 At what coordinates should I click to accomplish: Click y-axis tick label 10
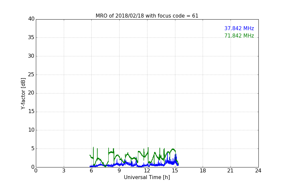(31, 130)
